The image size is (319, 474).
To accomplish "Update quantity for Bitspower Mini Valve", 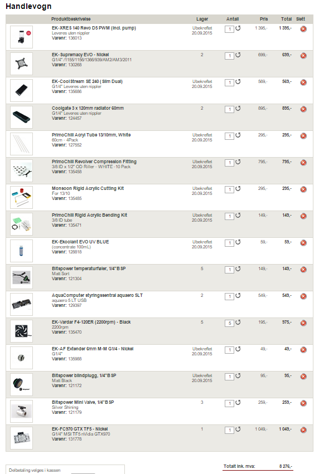I will click(x=238, y=402).
